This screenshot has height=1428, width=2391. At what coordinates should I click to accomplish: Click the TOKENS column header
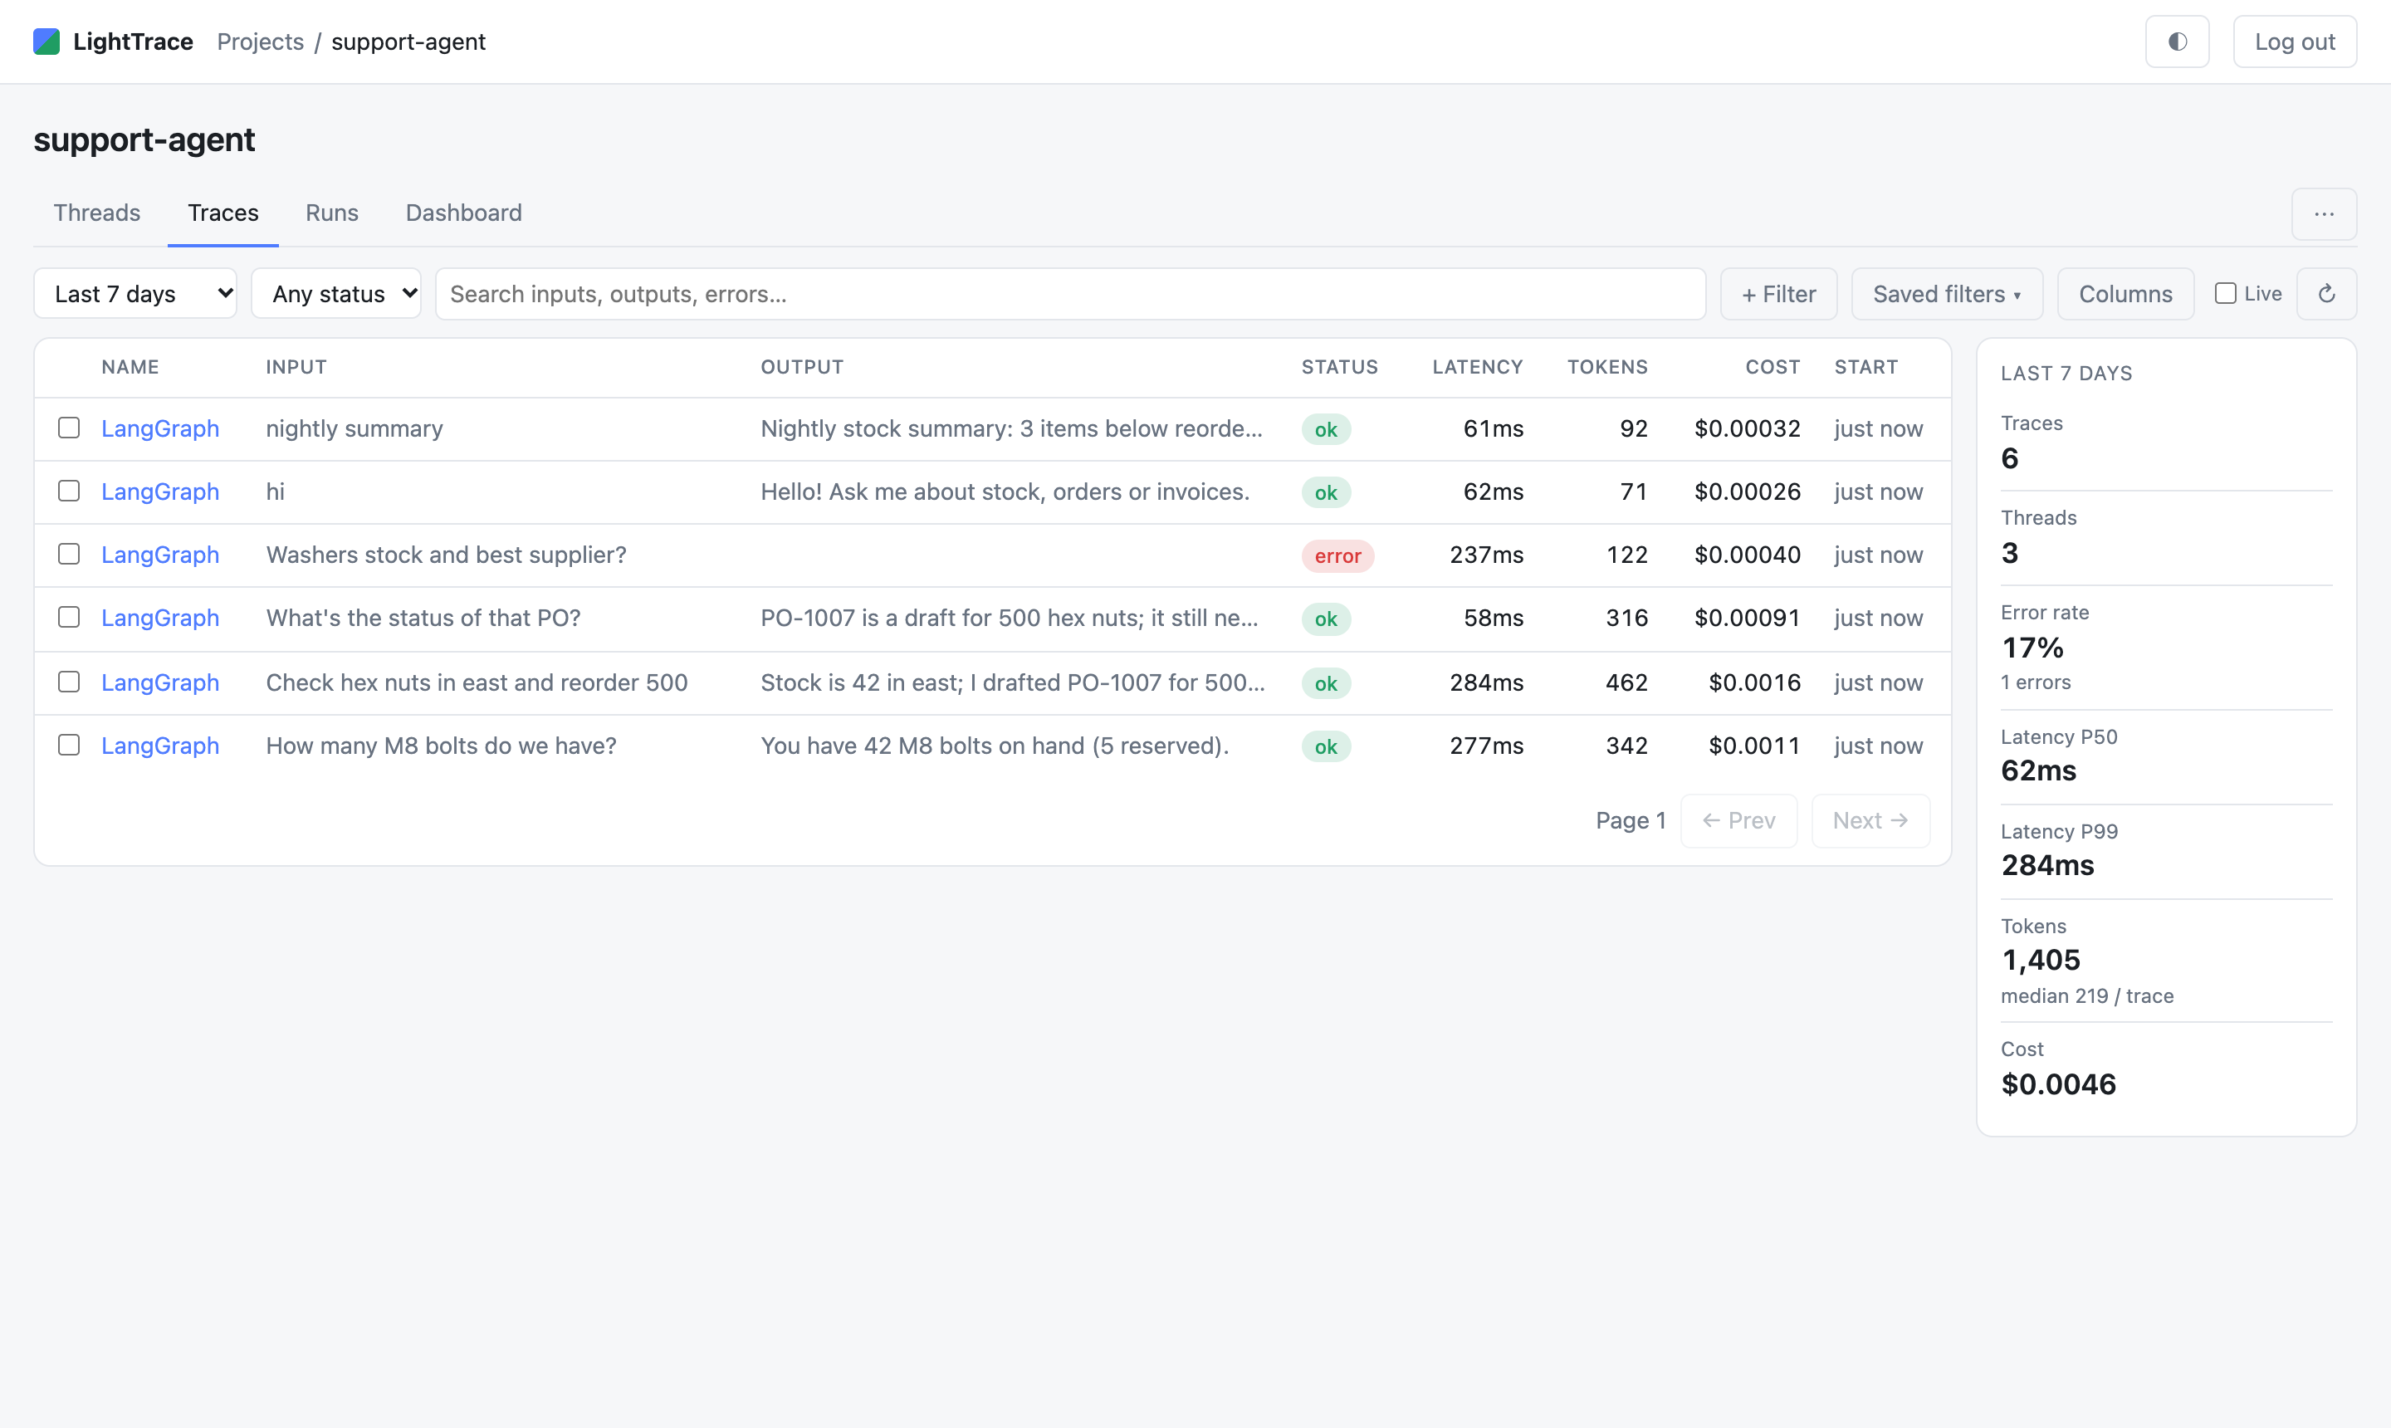coord(1606,367)
